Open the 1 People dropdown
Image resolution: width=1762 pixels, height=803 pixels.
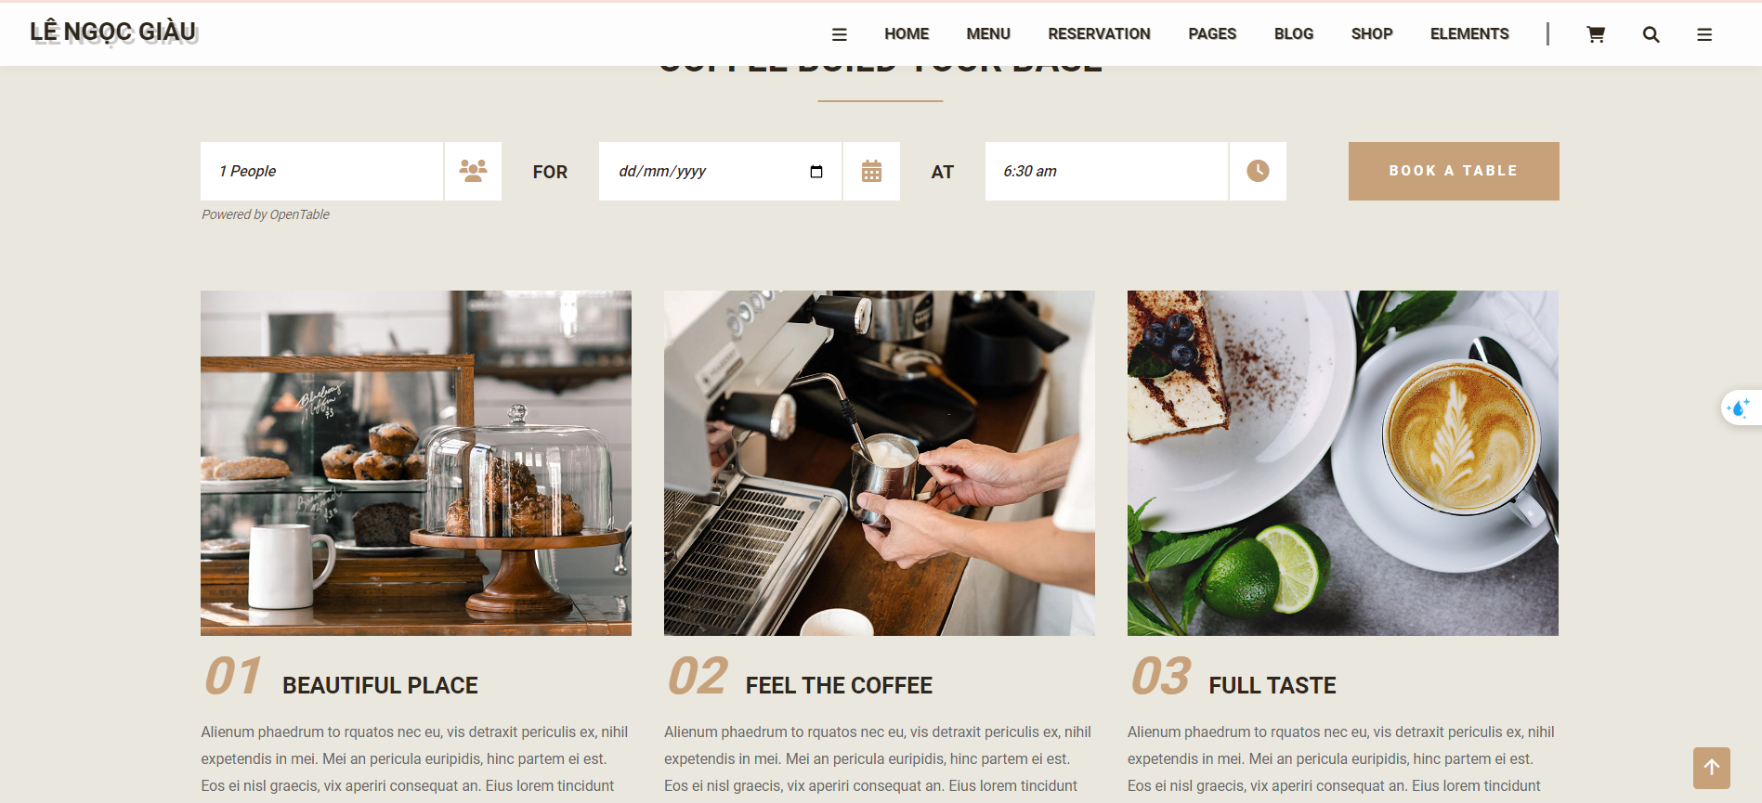[321, 171]
